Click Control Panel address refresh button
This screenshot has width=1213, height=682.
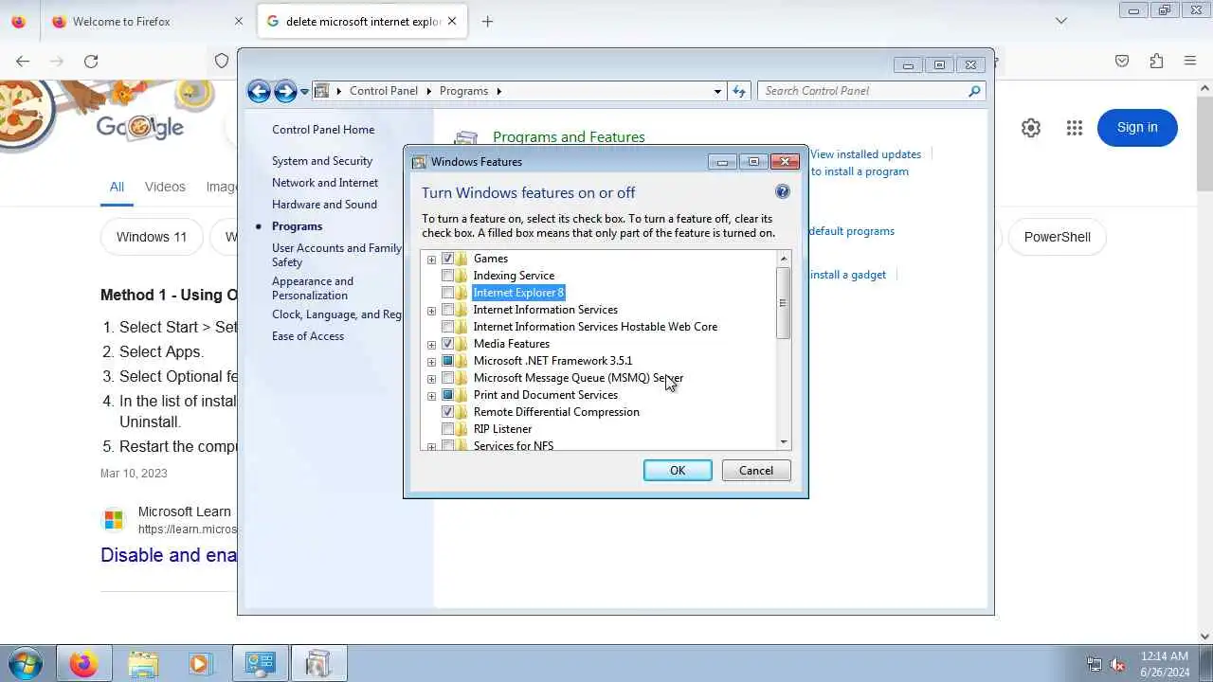point(739,91)
